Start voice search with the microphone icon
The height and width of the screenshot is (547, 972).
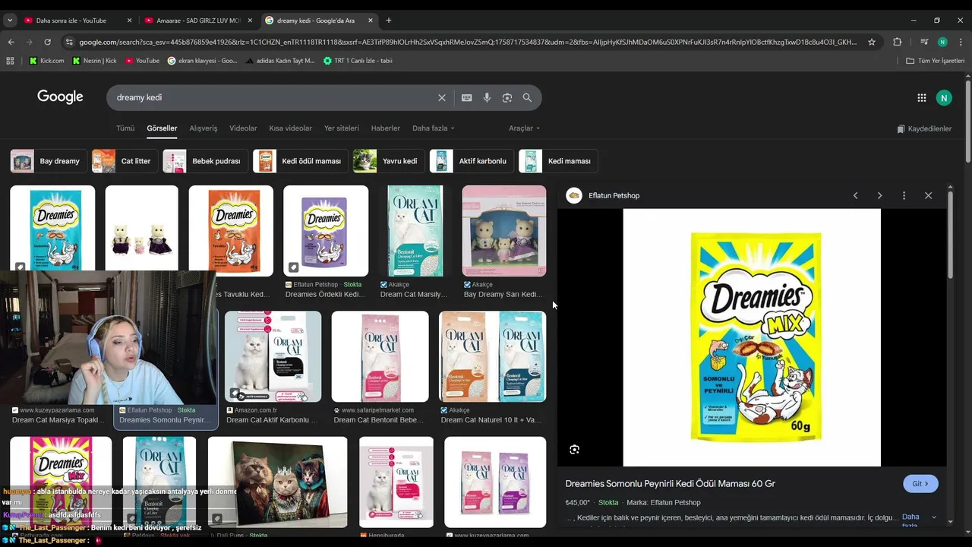click(487, 98)
